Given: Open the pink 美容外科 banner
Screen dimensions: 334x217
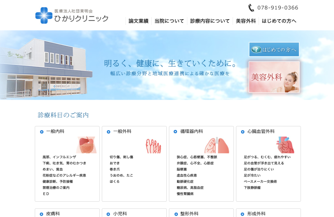Looking at the screenshot, I should (x=274, y=77).
